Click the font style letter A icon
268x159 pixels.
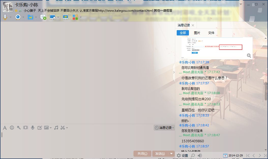click(x=5, y=128)
